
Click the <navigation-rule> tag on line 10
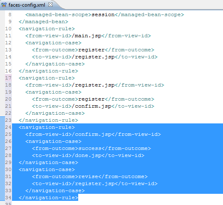click(x=47, y=29)
